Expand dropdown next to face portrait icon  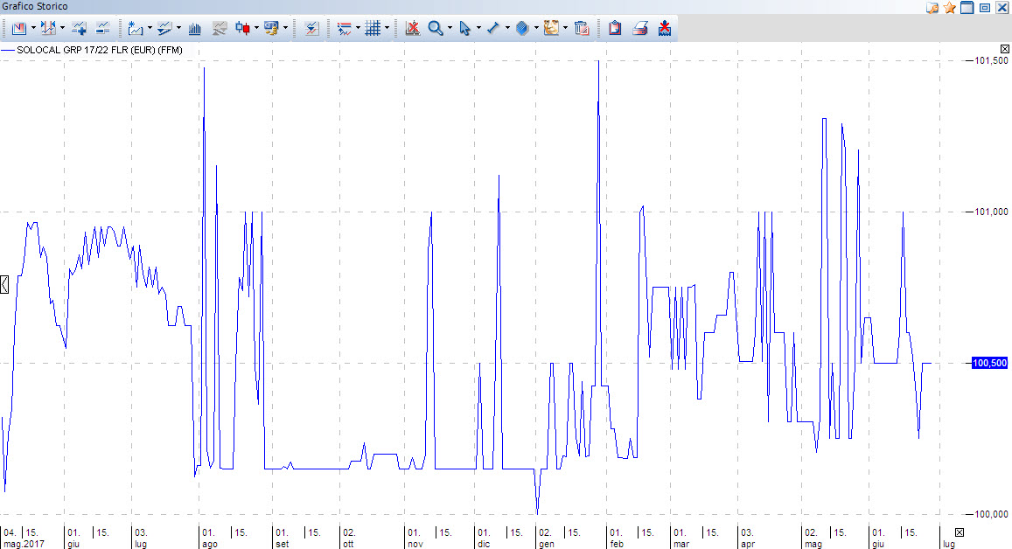(566, 28)
